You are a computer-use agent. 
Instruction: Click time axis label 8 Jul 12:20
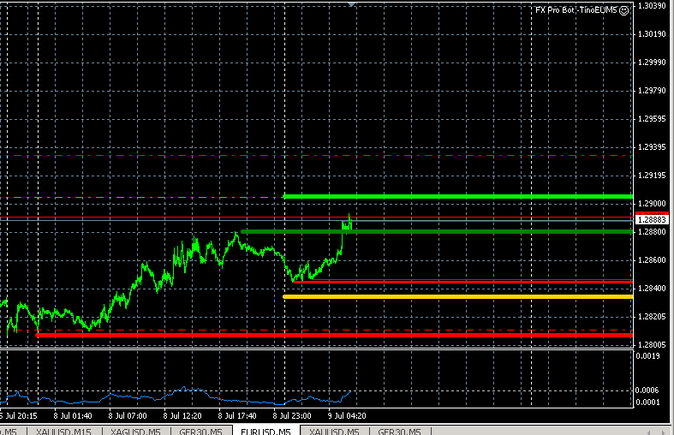(x=182, y=416)
